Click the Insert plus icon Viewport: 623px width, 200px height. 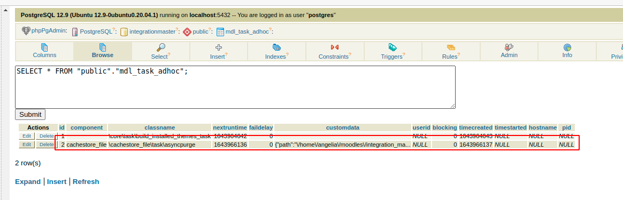click(219, 47)
